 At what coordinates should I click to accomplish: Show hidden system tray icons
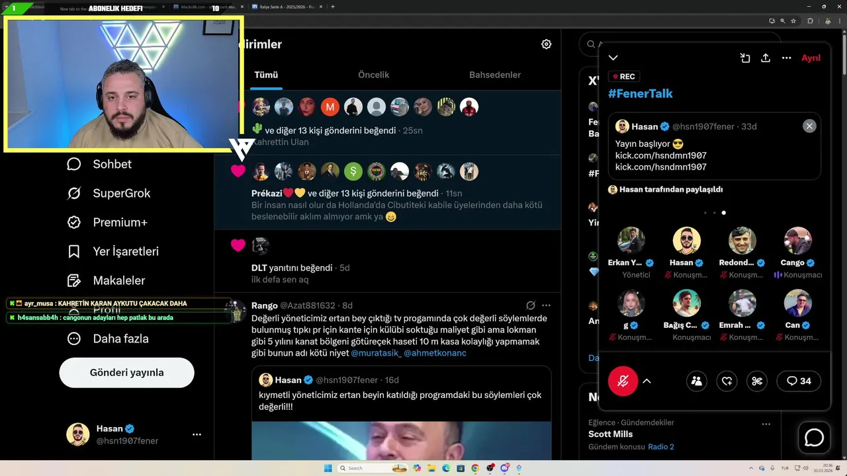point(750,468)
